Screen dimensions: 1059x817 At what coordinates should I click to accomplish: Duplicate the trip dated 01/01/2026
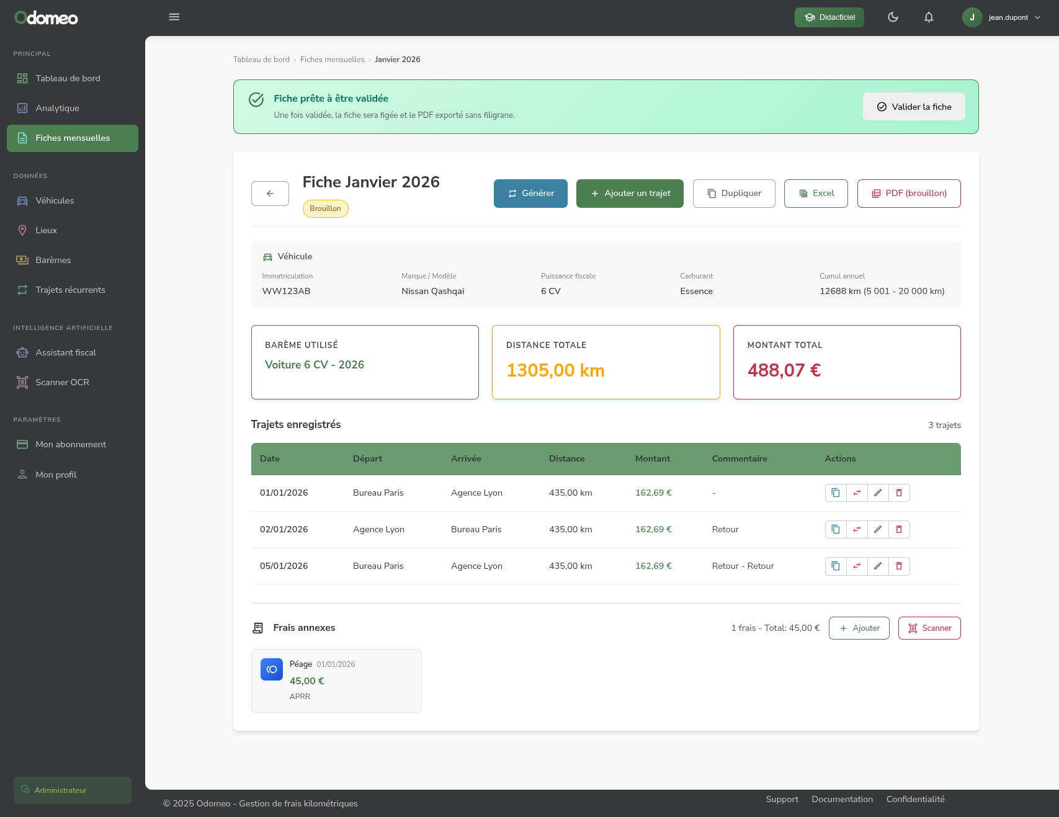pos(835,493)
